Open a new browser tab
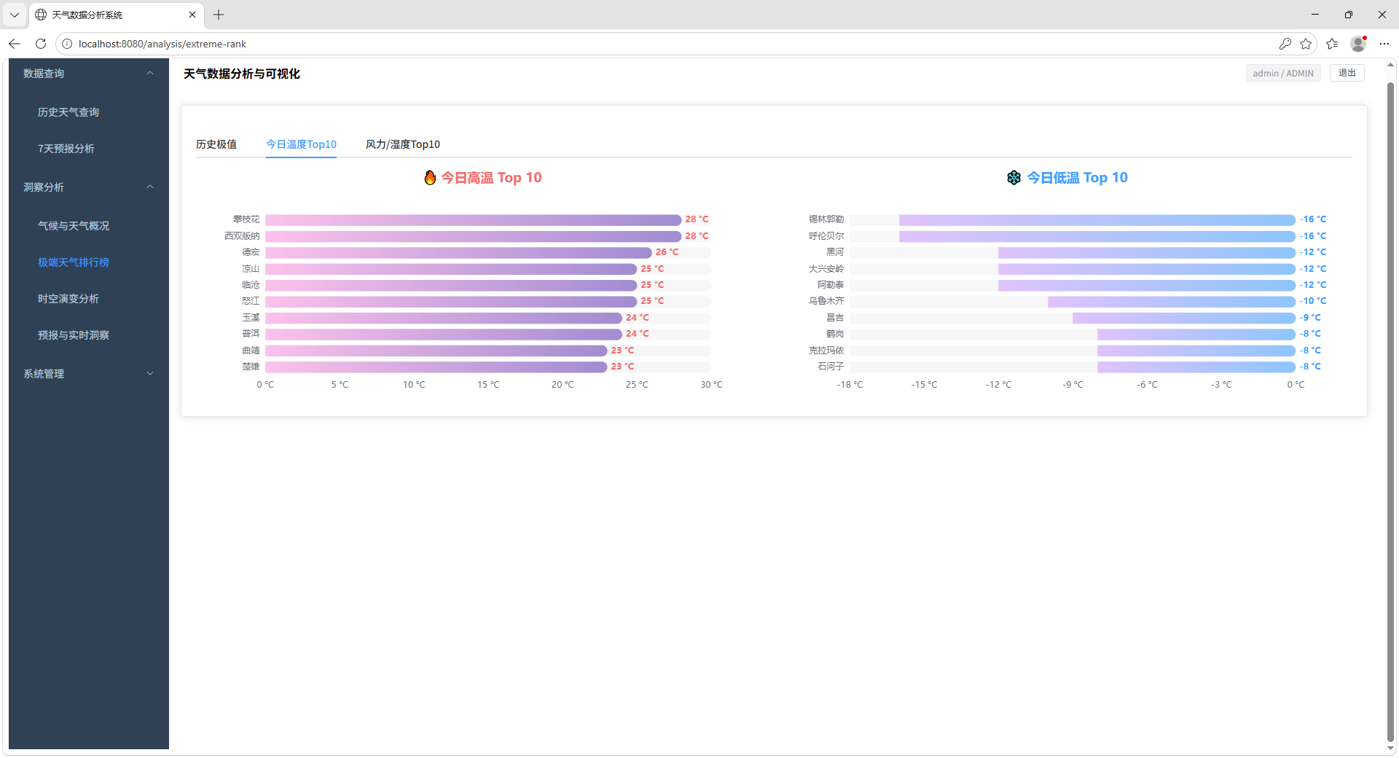This screenshot has width=1399, height=758. pyautogui.click(x=219, y=15)
